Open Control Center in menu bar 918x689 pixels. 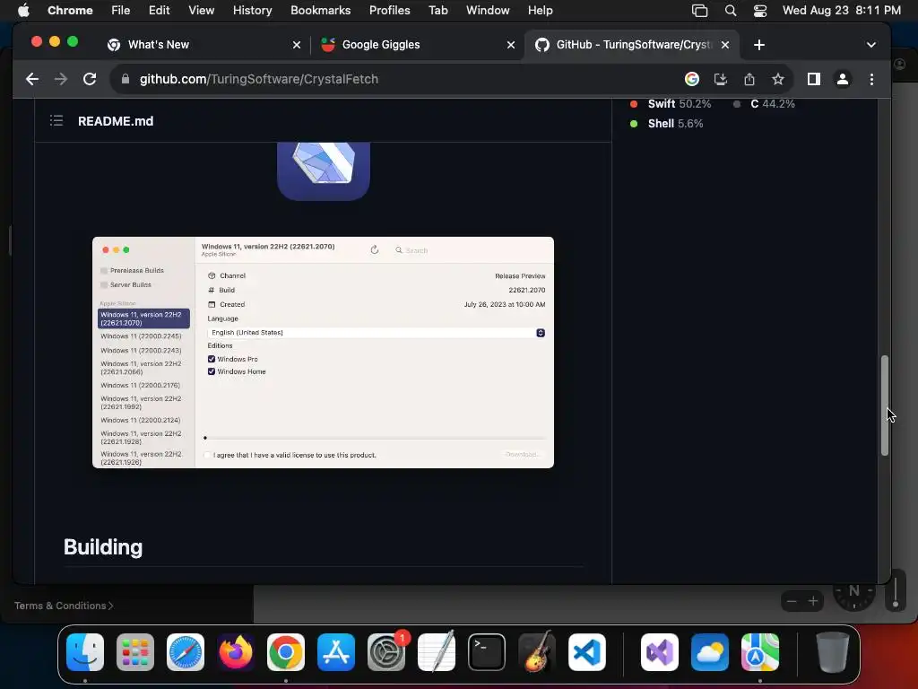[x=760, y=10]
